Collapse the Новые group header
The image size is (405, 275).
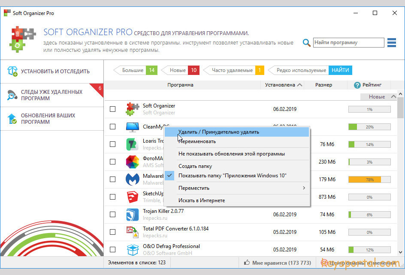point(393,97)
